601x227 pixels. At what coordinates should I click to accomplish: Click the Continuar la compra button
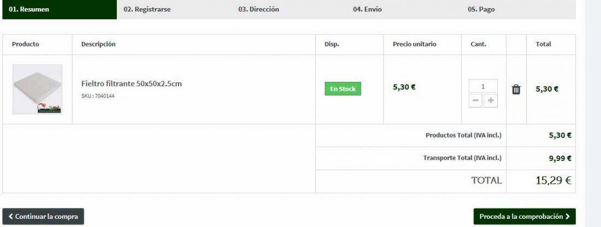[43, 216]
